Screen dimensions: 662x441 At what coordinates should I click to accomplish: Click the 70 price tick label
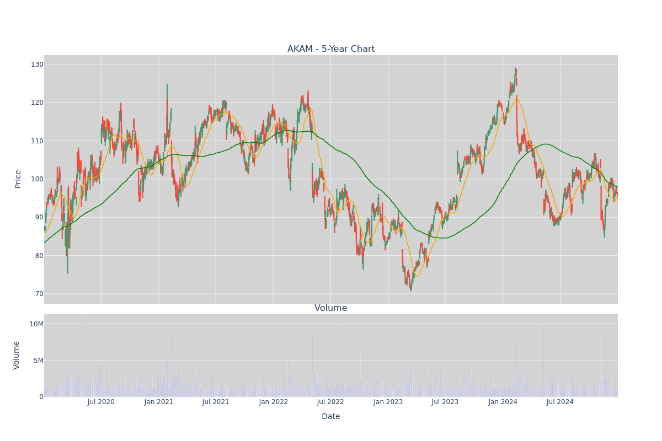tap(39, 294)
